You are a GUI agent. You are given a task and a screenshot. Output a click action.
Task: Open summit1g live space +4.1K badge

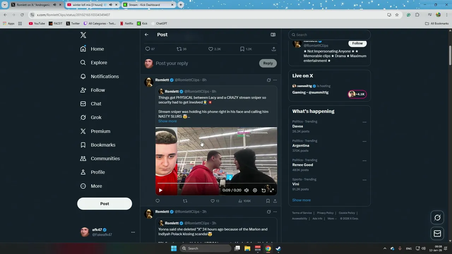(357, 94)
